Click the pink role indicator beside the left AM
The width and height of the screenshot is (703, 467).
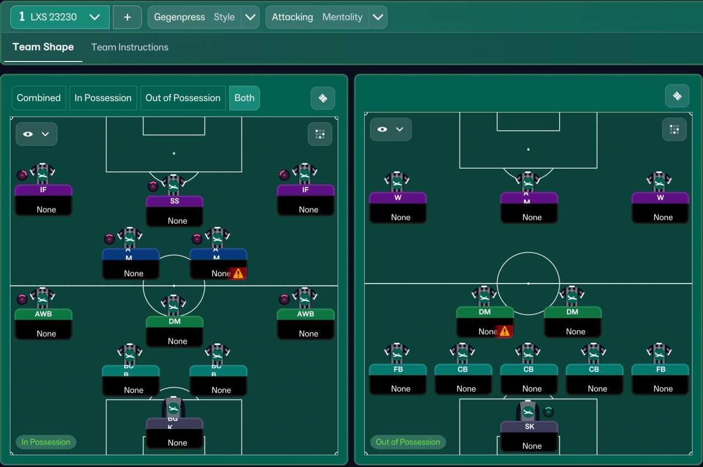[109, 239]
